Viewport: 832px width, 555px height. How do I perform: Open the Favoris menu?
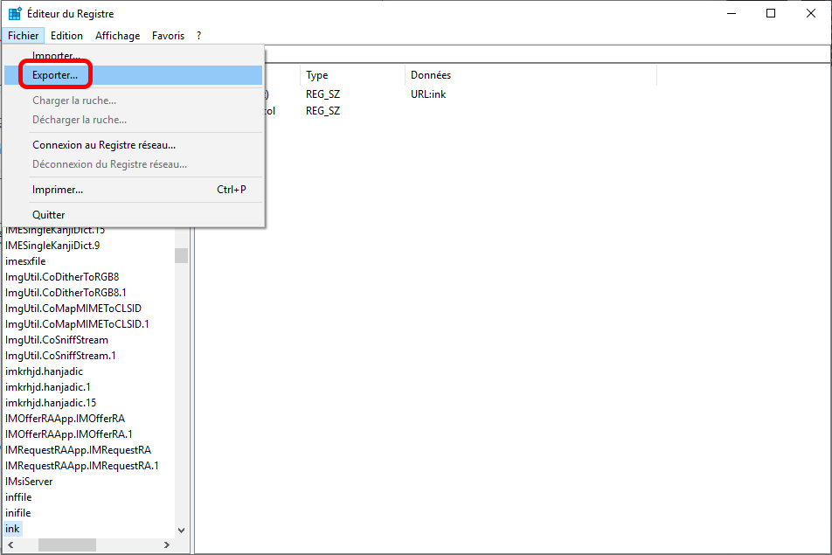(168, 36)
